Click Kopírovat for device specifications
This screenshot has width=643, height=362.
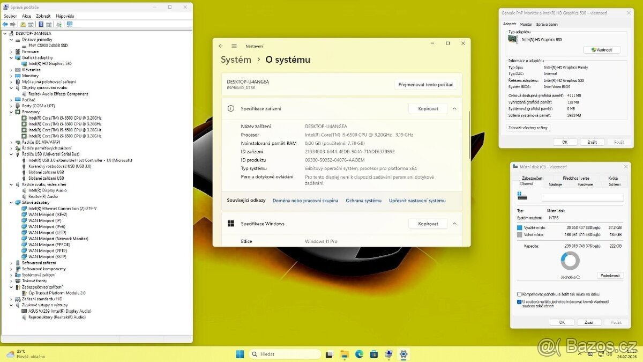(428, 108)
